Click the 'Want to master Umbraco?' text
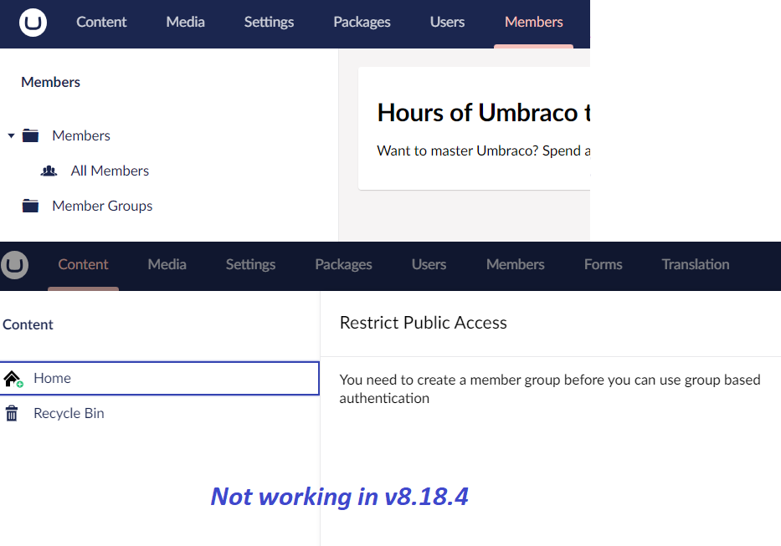 484,151
